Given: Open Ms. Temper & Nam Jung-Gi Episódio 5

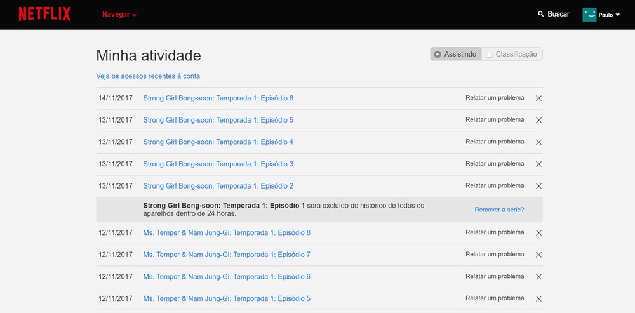Looking at the screenshot, I should 227,299.
